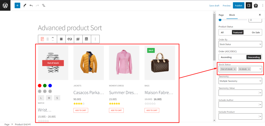Viewport: 265px width, 126px height.
Task: Switch to the Page tab
Action: (221, 15)
